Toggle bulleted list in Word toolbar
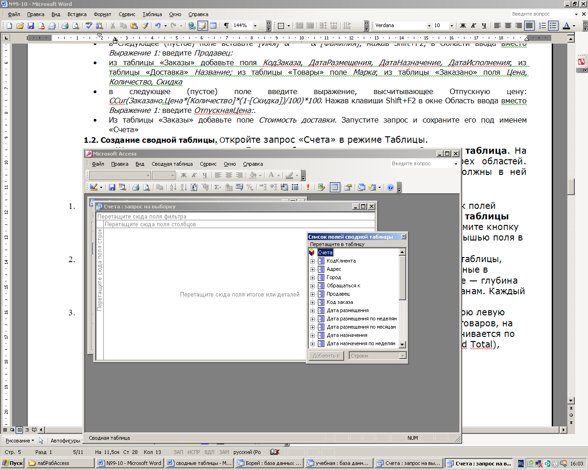The height and width of the screenshot is (470, 588). tap(553, 26)
